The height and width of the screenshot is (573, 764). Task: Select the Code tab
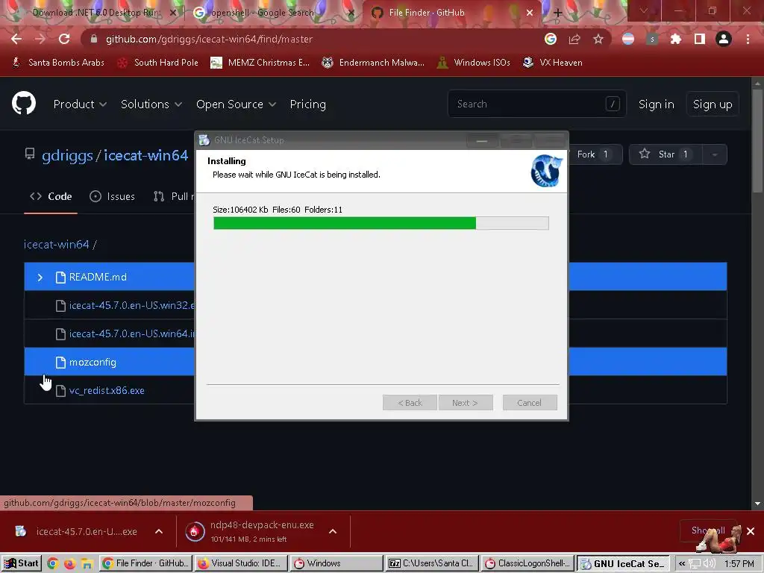[51, 196]
